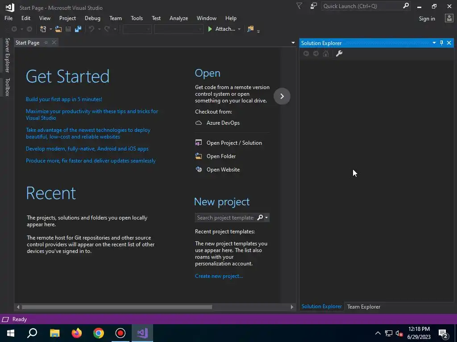457x342 pixels.
Task: Click the notifications filter flag icon
Action: tap(299, 6)
